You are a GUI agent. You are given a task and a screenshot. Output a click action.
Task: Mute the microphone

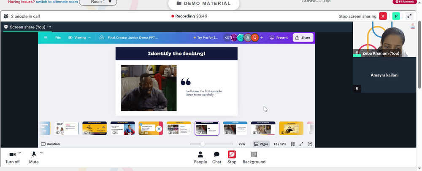point(34,158)
